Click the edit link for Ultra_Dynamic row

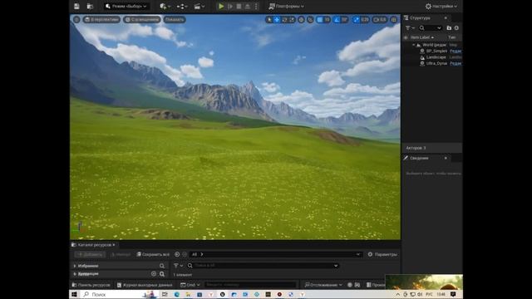pos(456,63)
